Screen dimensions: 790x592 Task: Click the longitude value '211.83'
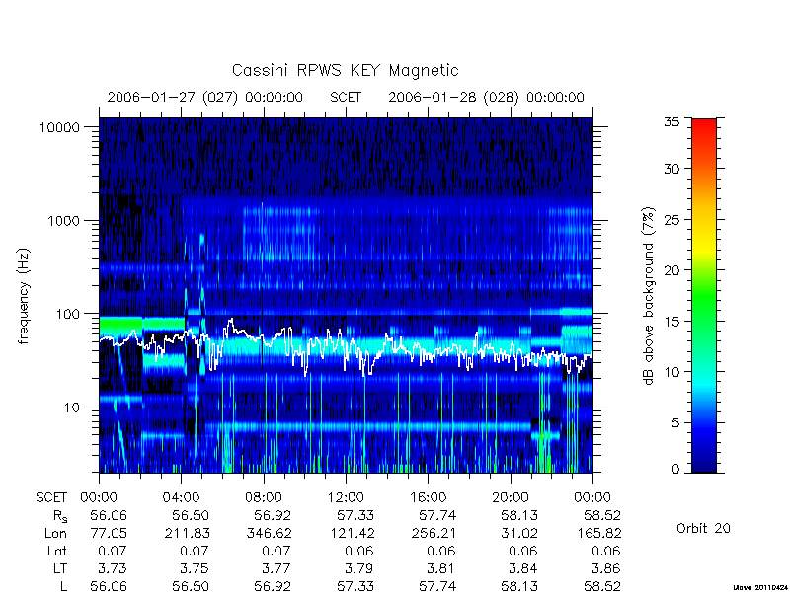point(188,533)
